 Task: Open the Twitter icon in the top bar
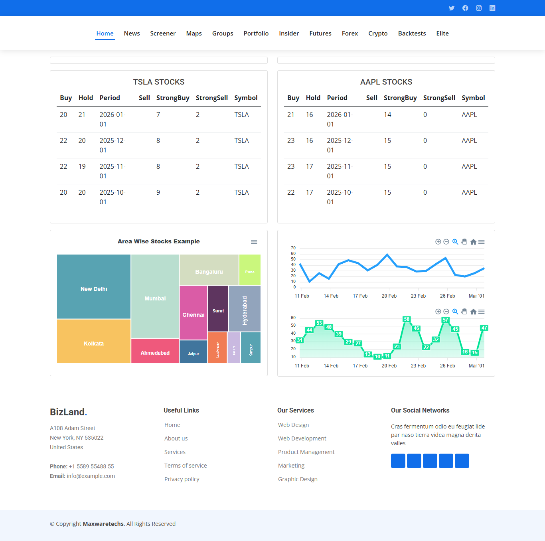pyautogui.click(x=452, y=8)
